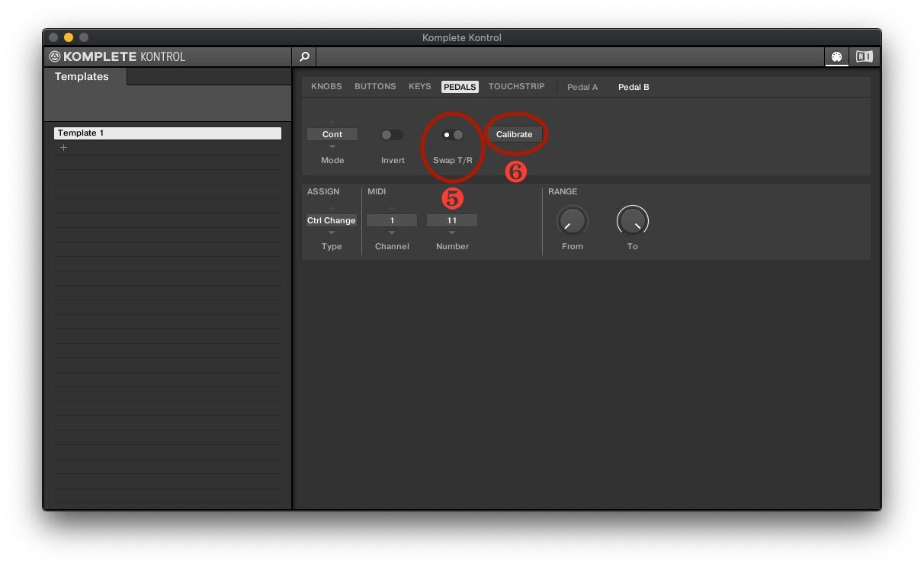
Task: Select the PEDALS tab
Action: (460, 87)
